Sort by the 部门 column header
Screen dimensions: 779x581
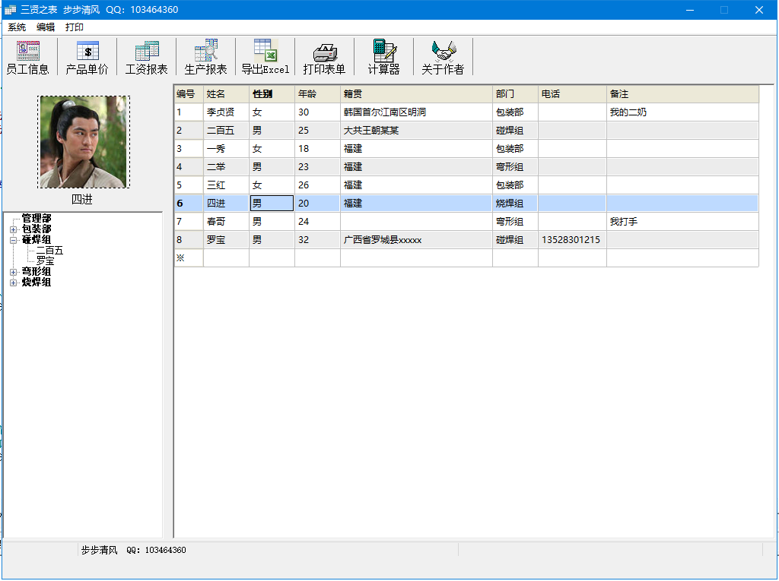pyautogui.click(x=515, y=94)
